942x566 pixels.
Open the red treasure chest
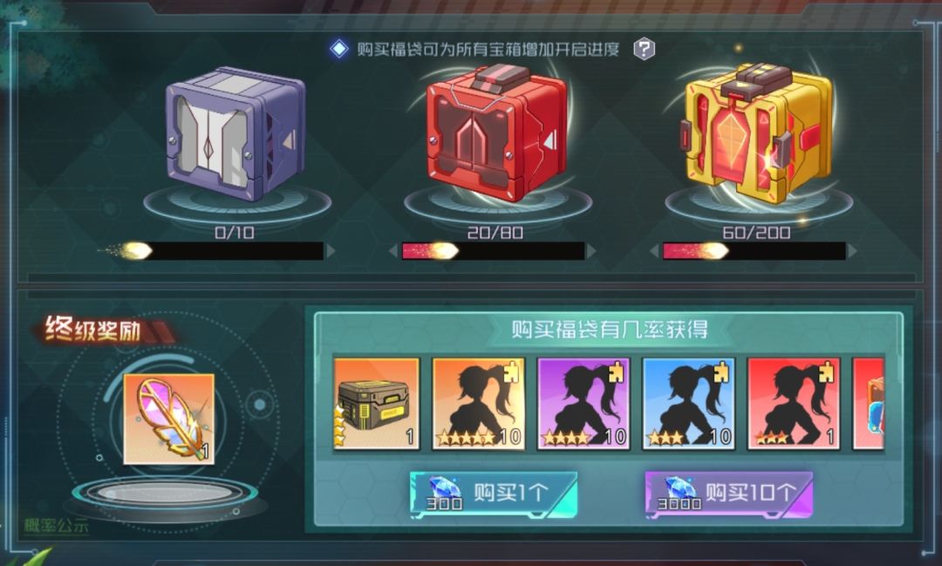[x=497, y=133]
